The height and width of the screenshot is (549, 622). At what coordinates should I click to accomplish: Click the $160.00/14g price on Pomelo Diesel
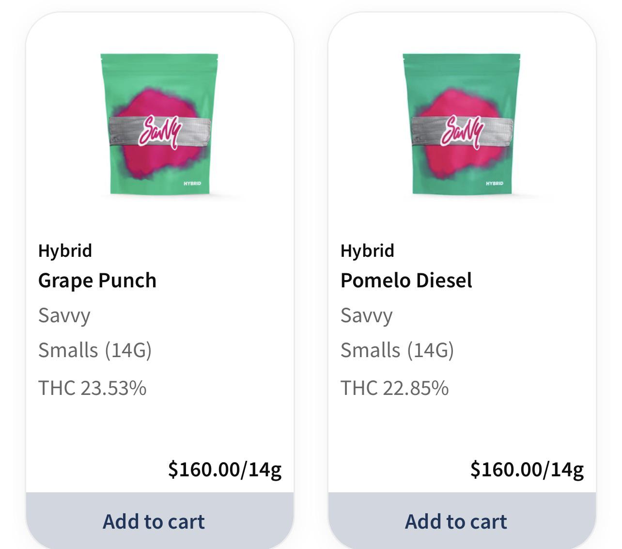[x=526, y=469]
